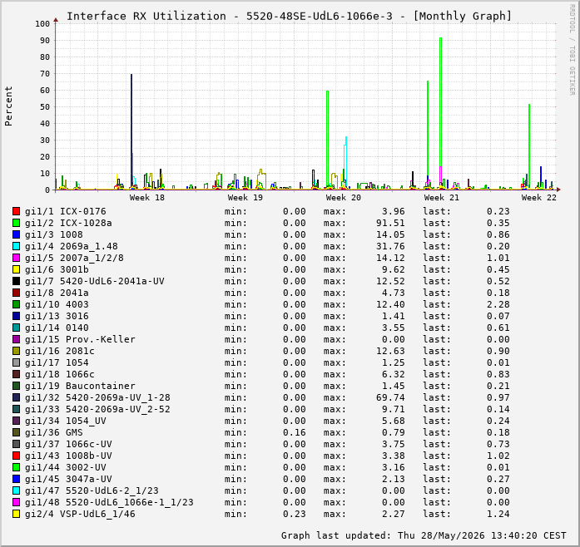The image size is (580, 547).
Task: Click the magenta swatch for gi1/5 2007a_1/2/8
Action: [x=17, y=258]
